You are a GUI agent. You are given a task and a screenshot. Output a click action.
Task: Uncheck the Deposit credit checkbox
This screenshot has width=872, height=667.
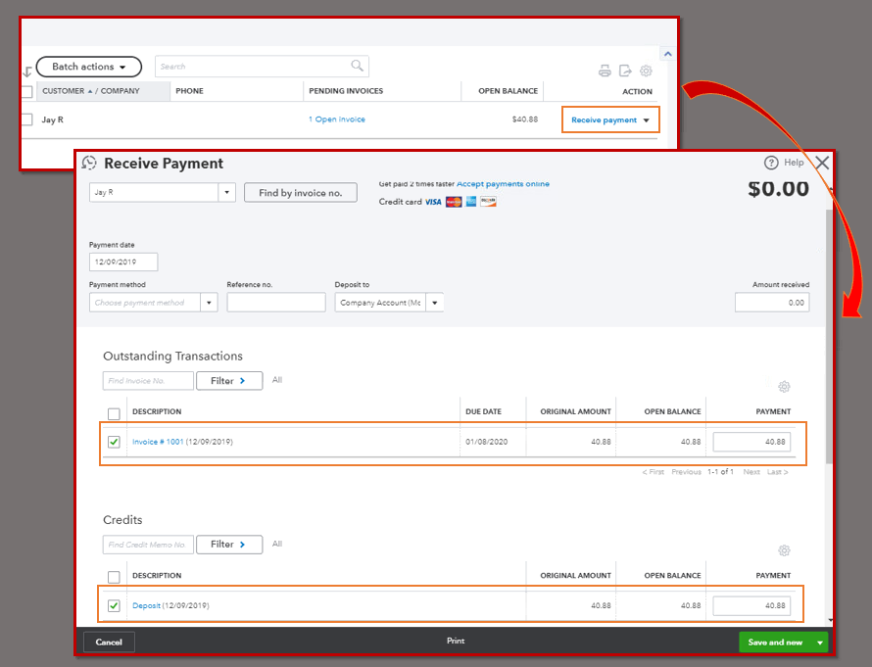coord(114,605)
